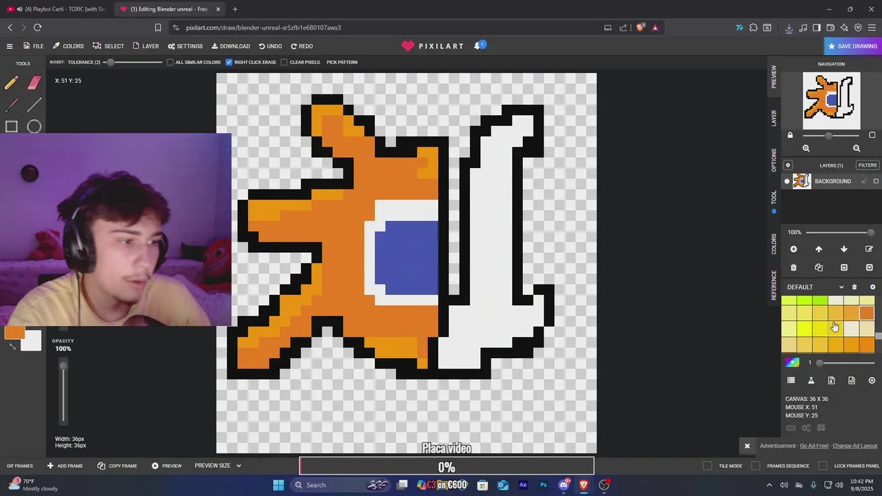
Task: Toggle Right Click Erase checkbox
Action: [229, 62]
